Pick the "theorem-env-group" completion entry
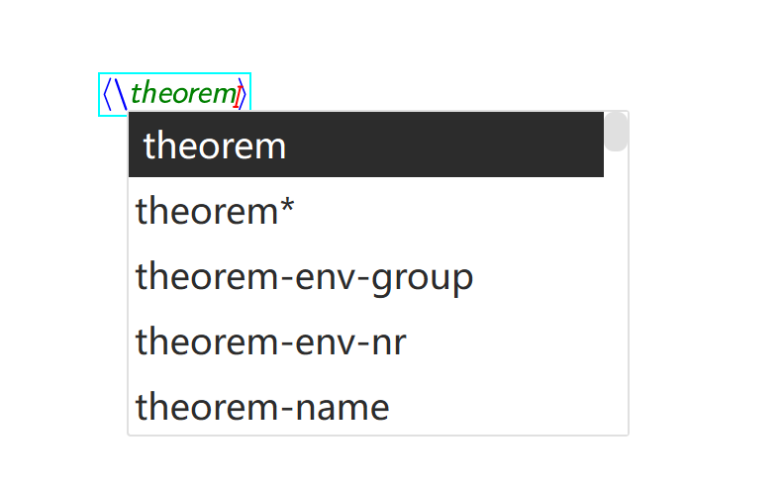The image size is (783, 487). point(304,277)
